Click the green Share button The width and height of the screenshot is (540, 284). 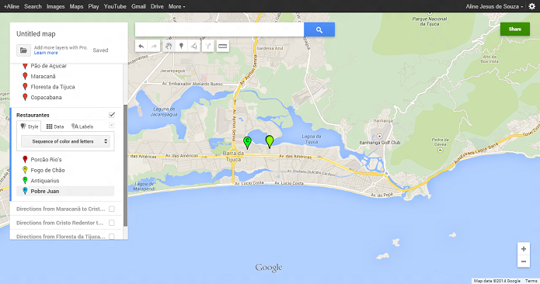[x=515, y=29]
